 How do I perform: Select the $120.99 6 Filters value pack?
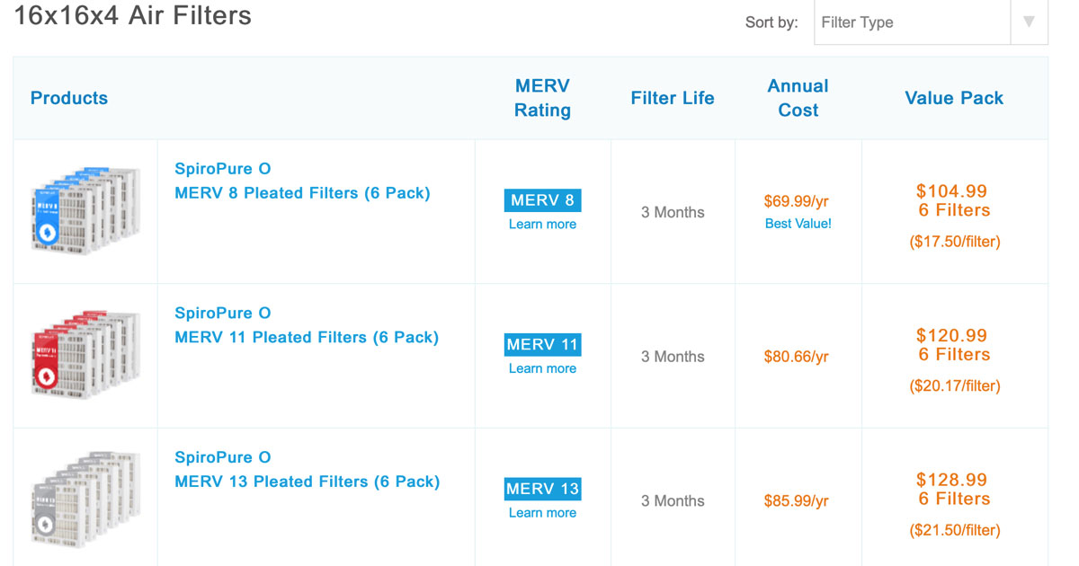coord(953,346)
